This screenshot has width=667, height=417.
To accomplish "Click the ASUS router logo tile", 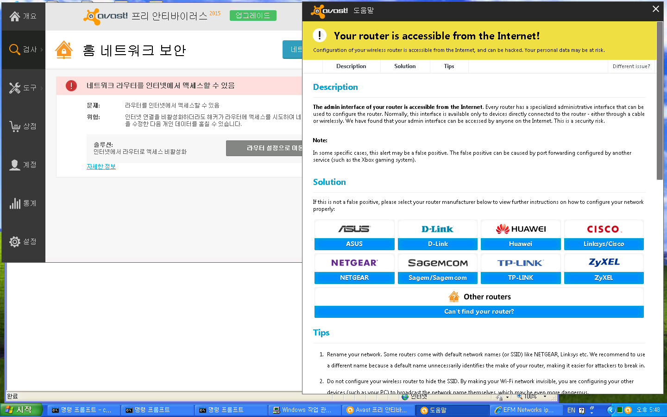I will point(354,229).
